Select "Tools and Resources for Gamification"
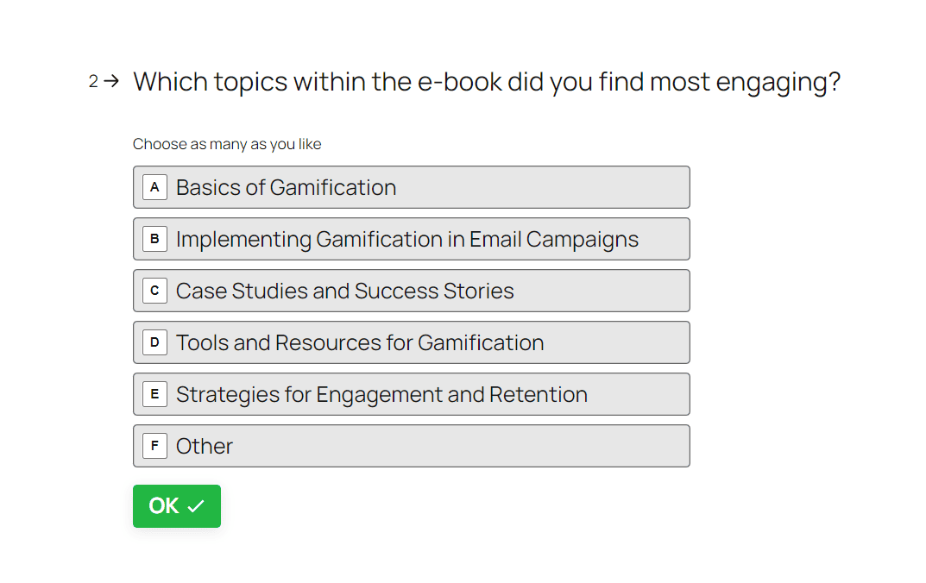This screenshot has height=583, width=926. point(411,342)
